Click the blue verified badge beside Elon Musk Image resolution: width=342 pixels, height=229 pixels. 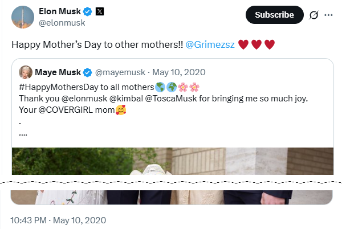88,11
